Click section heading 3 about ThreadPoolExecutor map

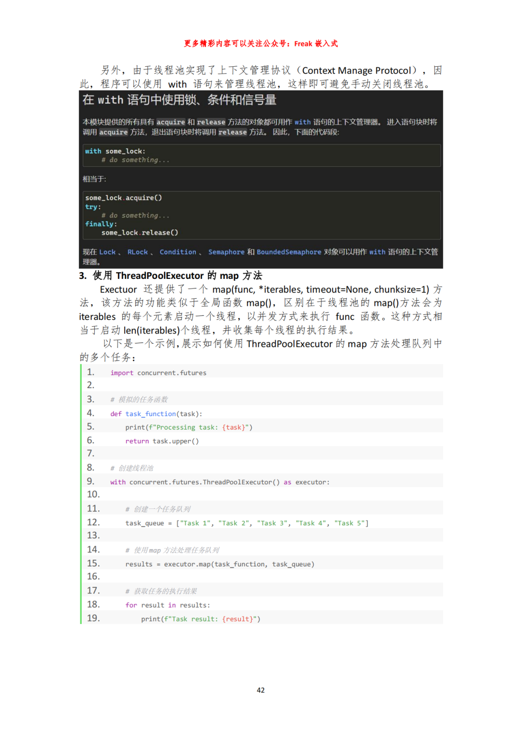pyautogui.click(x=171, y=275)
